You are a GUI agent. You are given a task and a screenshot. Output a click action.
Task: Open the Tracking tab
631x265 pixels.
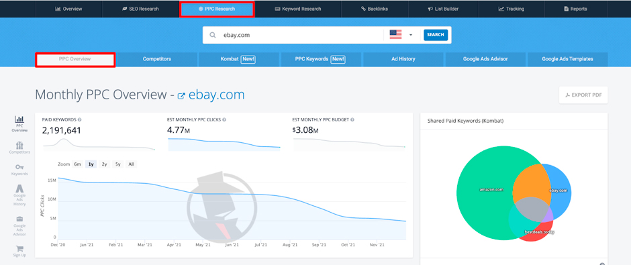pyautogui.click(x=511, y=9)
